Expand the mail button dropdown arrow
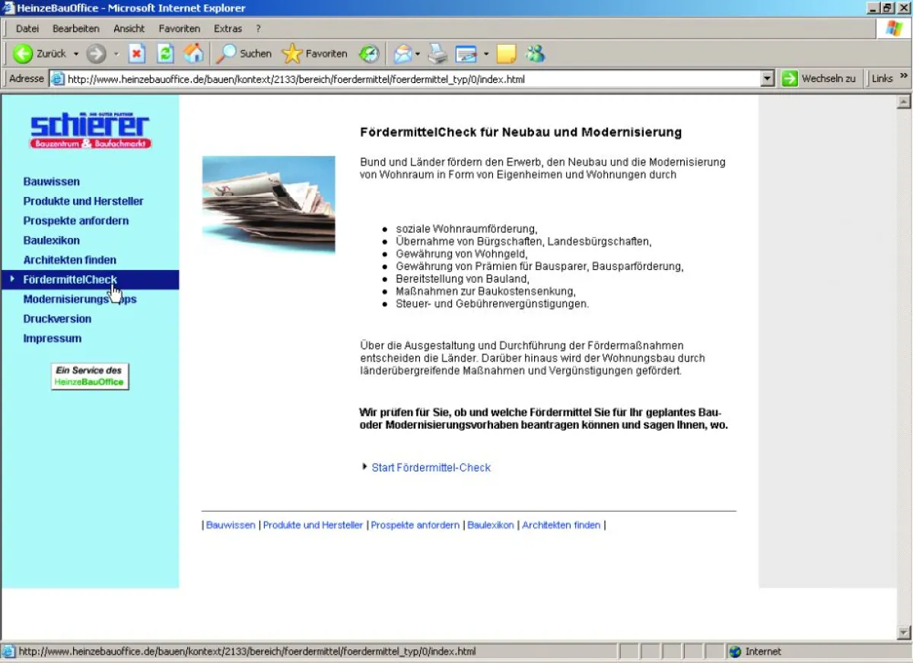Image resolution: width=913 pixels, height=663 pixels. point(418,54)
